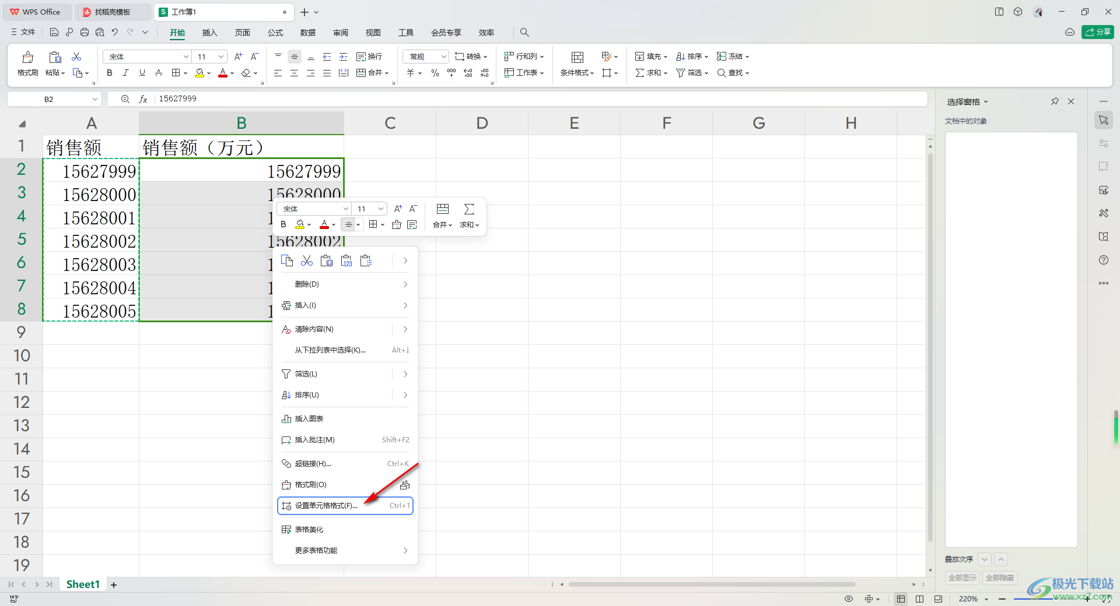Choose 插入批注 in context menu
Image resolution: width=1120 pixels, height=606 pixels.
[345, 440]
